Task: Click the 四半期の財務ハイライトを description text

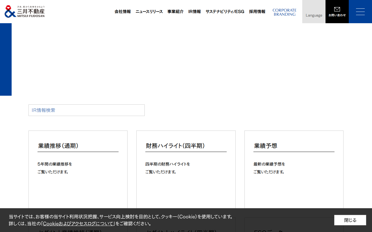Action: click(168, 164)
